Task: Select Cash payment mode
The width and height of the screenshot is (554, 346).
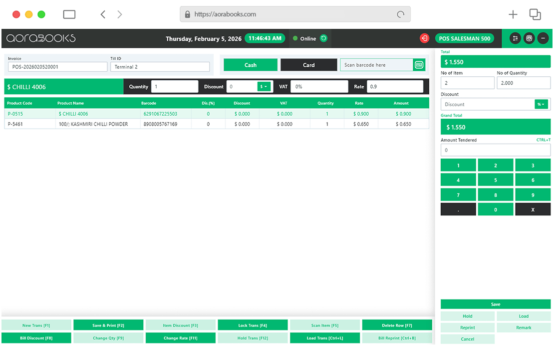Action: point(250,65)
